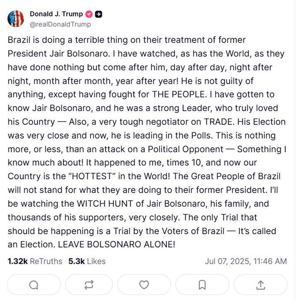View the 1.32k ReTruths list
Viewport: 296px width, 301px height.
[x=35, y=261]
